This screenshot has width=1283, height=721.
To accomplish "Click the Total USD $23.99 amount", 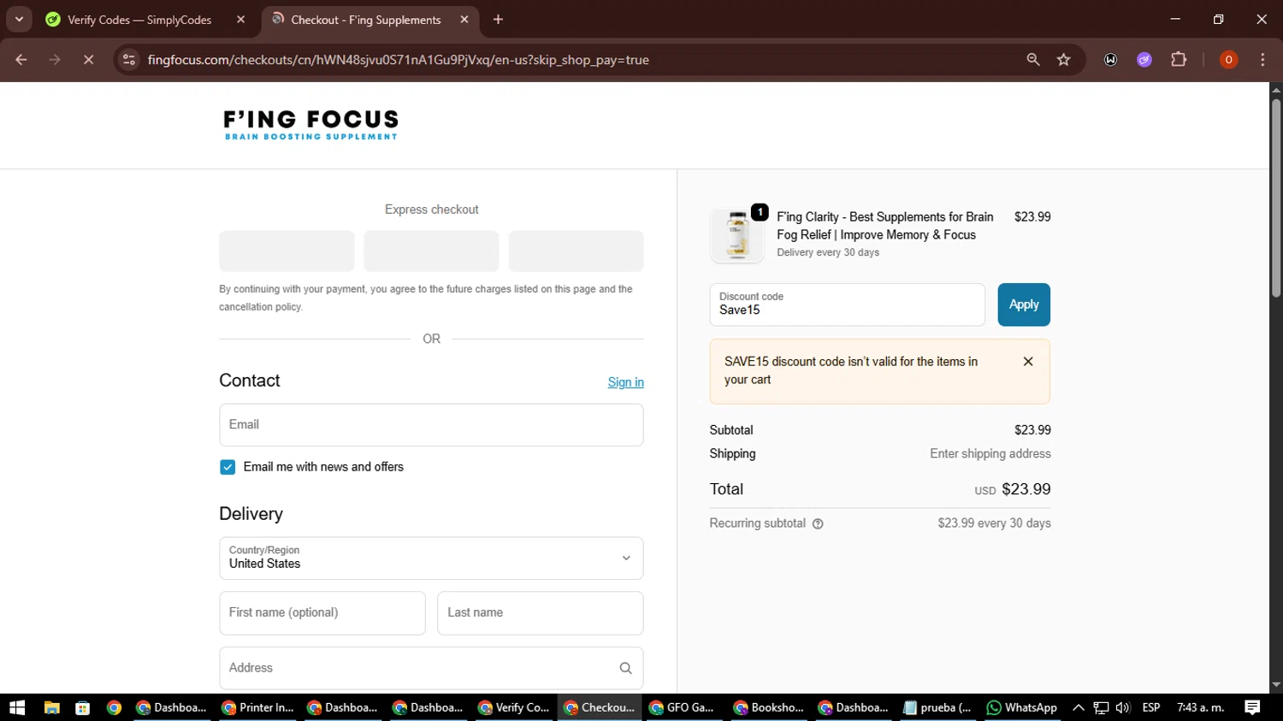I will pos(1013,489).
